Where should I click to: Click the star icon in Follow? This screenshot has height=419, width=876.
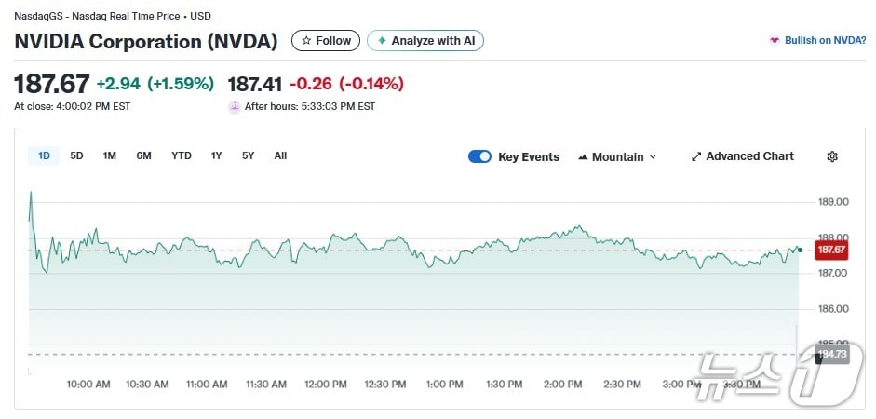click(x=306, y=41)
